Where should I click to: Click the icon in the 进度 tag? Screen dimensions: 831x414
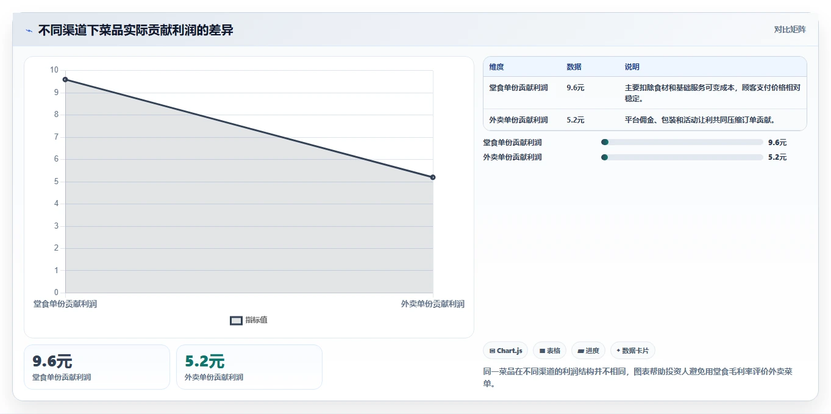tap(581, 351)
